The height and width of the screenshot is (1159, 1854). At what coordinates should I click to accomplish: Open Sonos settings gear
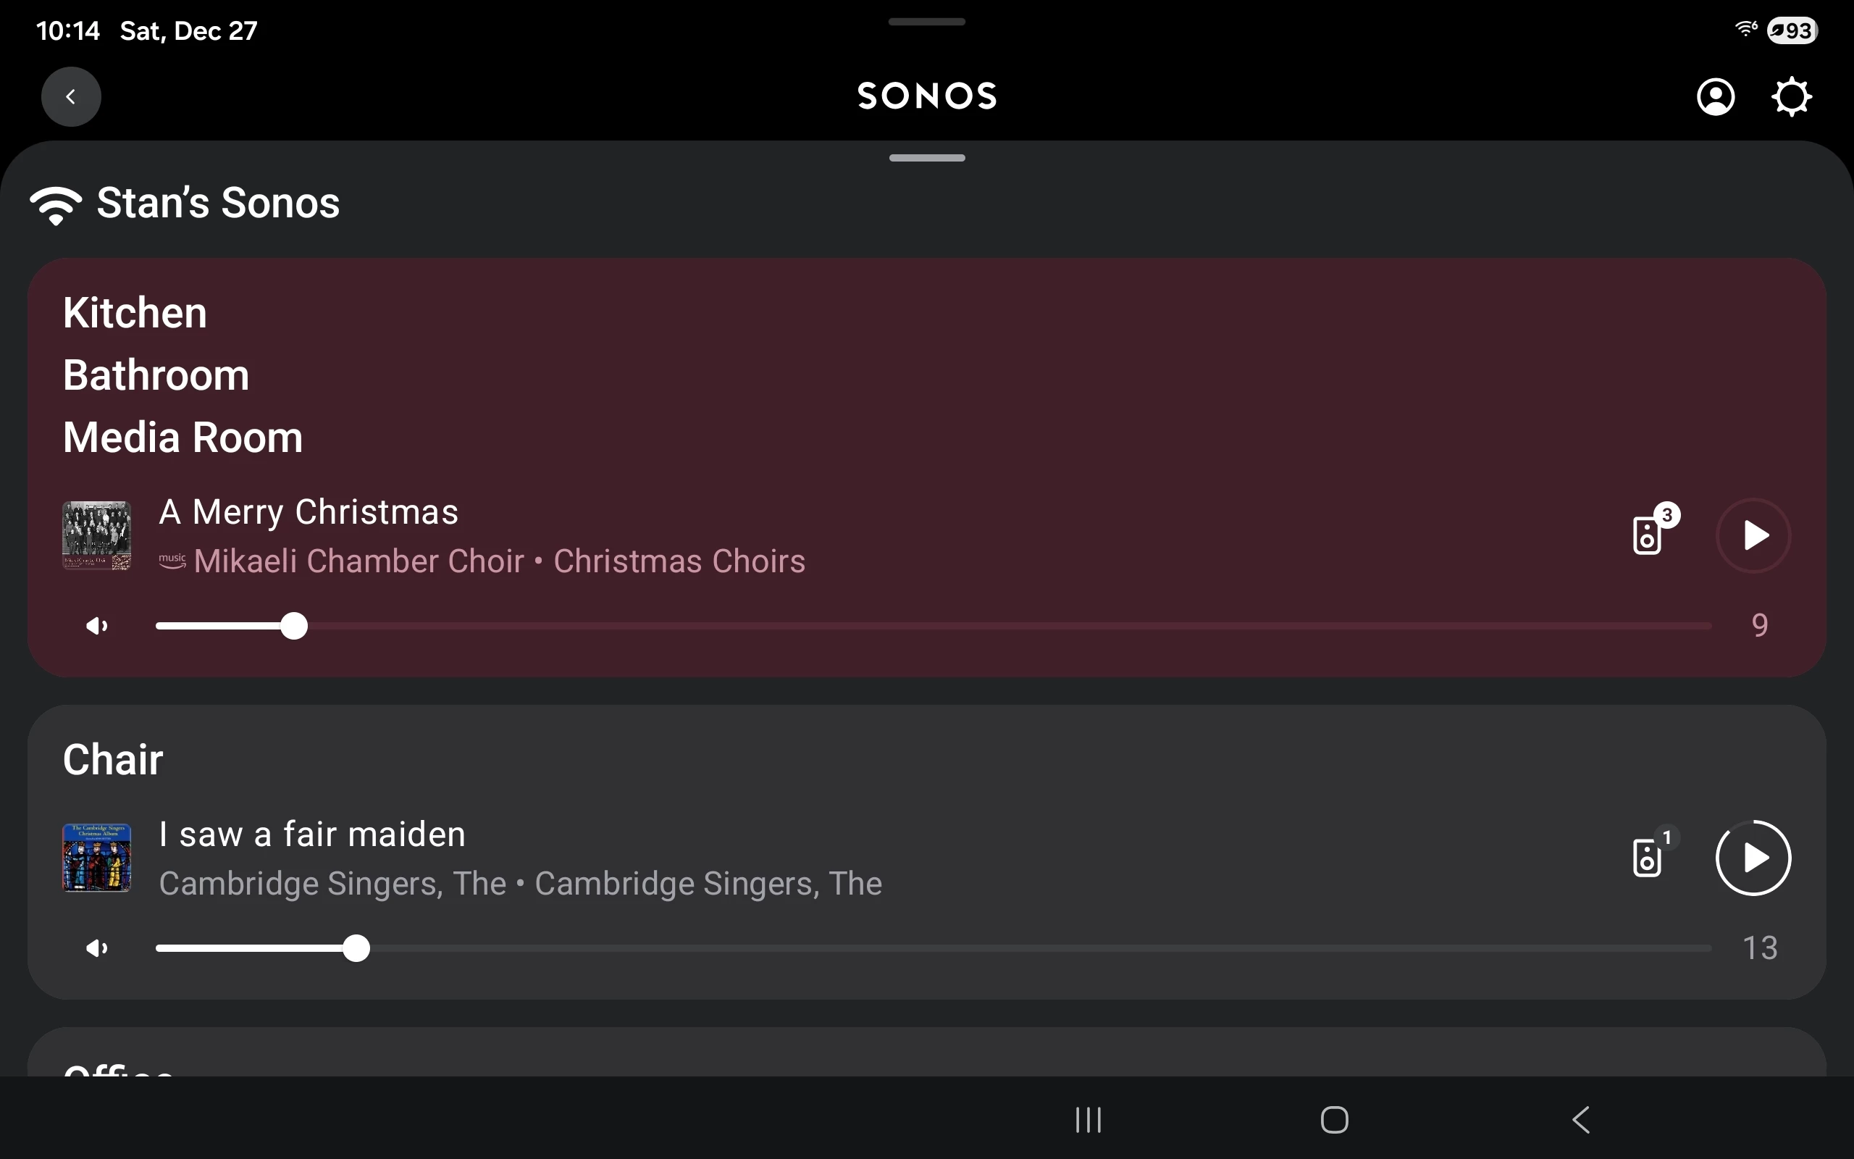[x=1791, y=96]
